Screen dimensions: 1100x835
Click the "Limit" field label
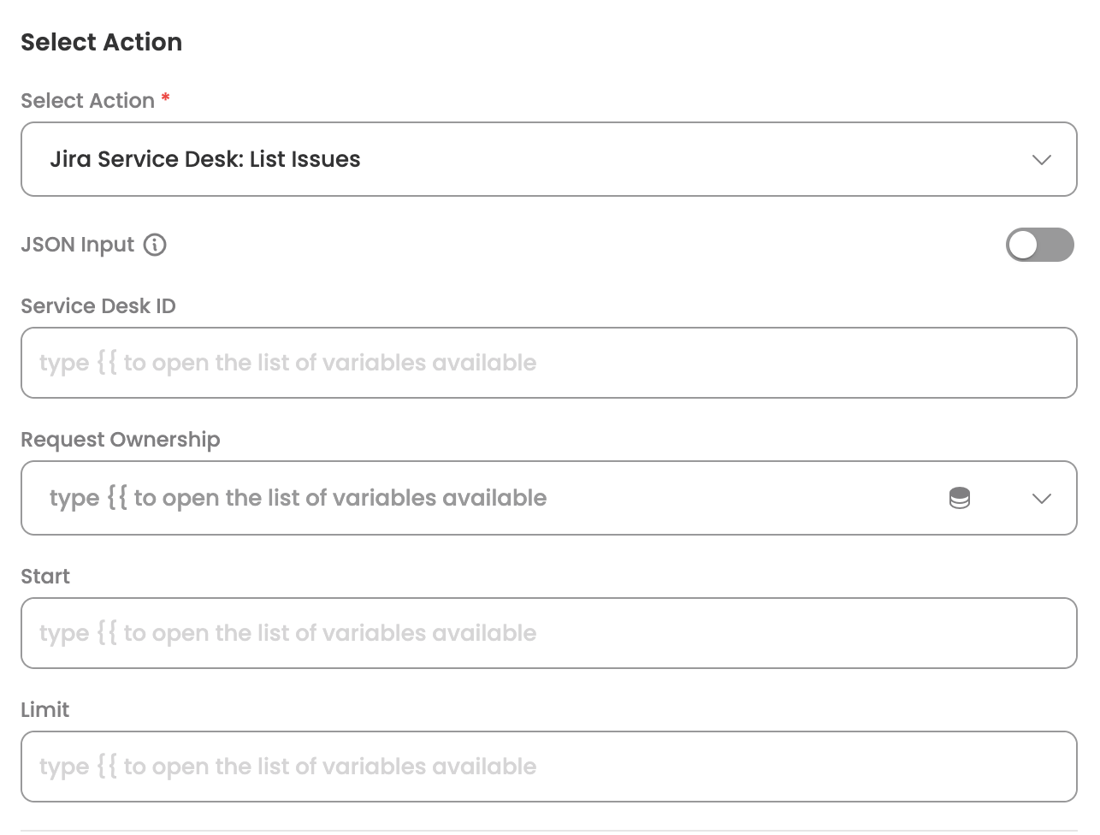(45, 710)
